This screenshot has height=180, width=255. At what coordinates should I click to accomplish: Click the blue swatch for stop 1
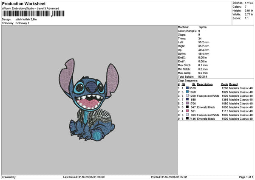[187, 88]
